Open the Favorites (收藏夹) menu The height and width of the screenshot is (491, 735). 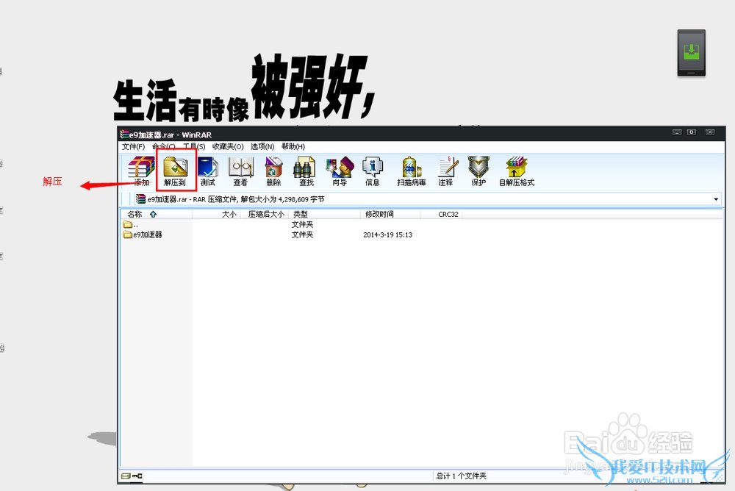pyautogui.click(x=228, y=147)
